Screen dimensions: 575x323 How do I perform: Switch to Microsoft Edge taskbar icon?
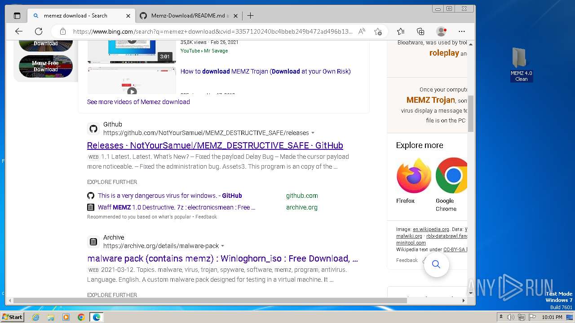click(97, 317)
